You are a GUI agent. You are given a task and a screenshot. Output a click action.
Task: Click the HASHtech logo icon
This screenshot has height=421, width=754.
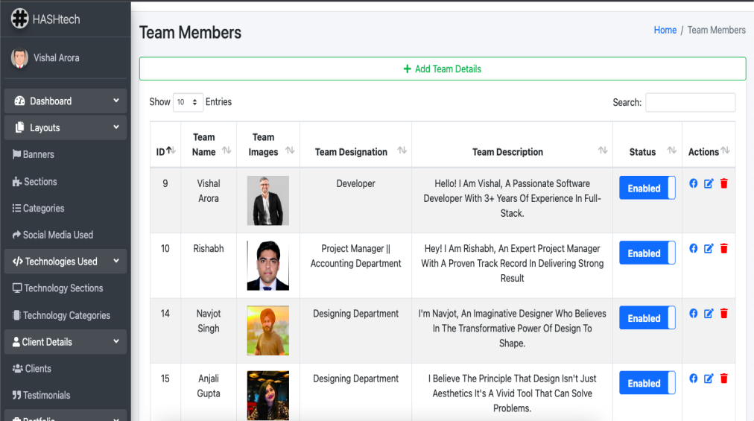click(19, 19)
